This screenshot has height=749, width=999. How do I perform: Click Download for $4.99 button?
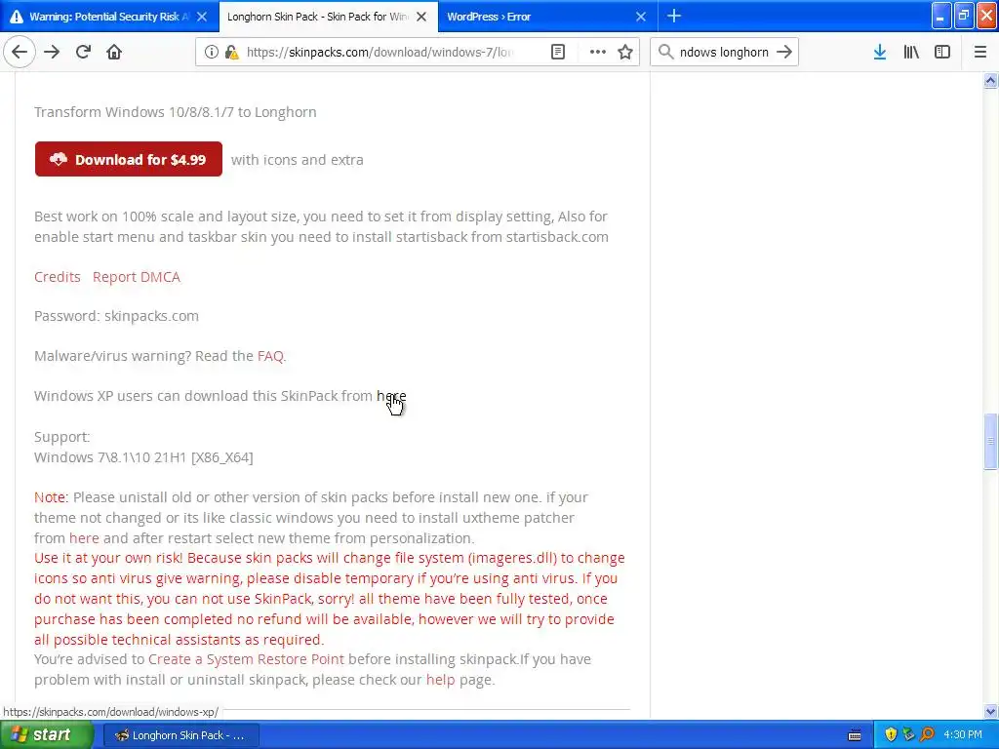pyautogui.click(x=129, y=159)
